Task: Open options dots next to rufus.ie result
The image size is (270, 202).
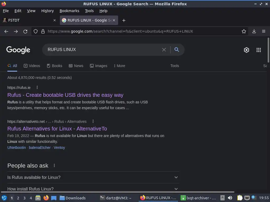Action: click(x=37, y=87)
